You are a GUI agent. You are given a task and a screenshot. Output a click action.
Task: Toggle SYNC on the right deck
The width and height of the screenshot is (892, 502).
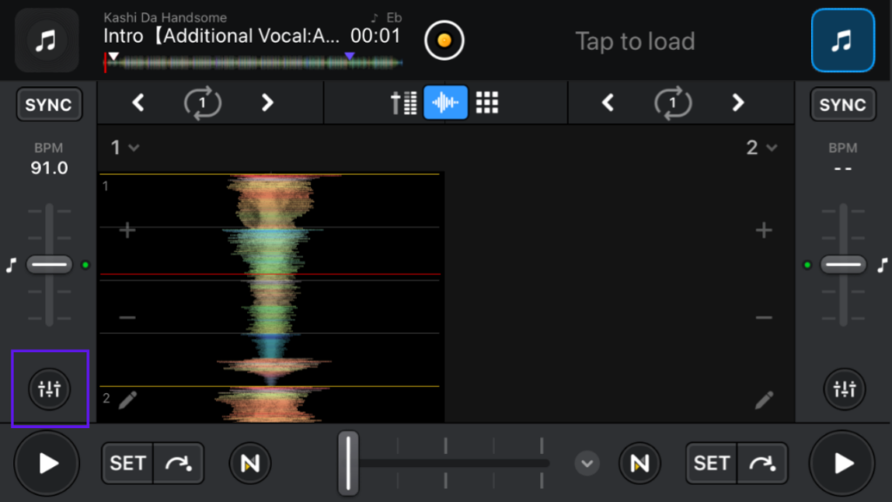tap(842, 105)
